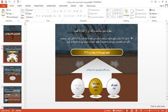Switch to the SLIDE SHOW tab
Screen dimensions: 168x112
tap(63, 6)
